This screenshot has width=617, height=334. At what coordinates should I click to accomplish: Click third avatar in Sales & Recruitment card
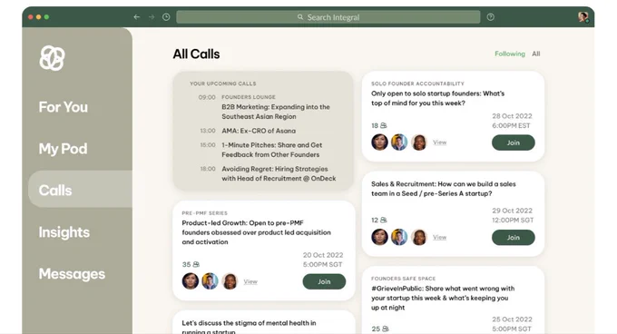(419, 237)
